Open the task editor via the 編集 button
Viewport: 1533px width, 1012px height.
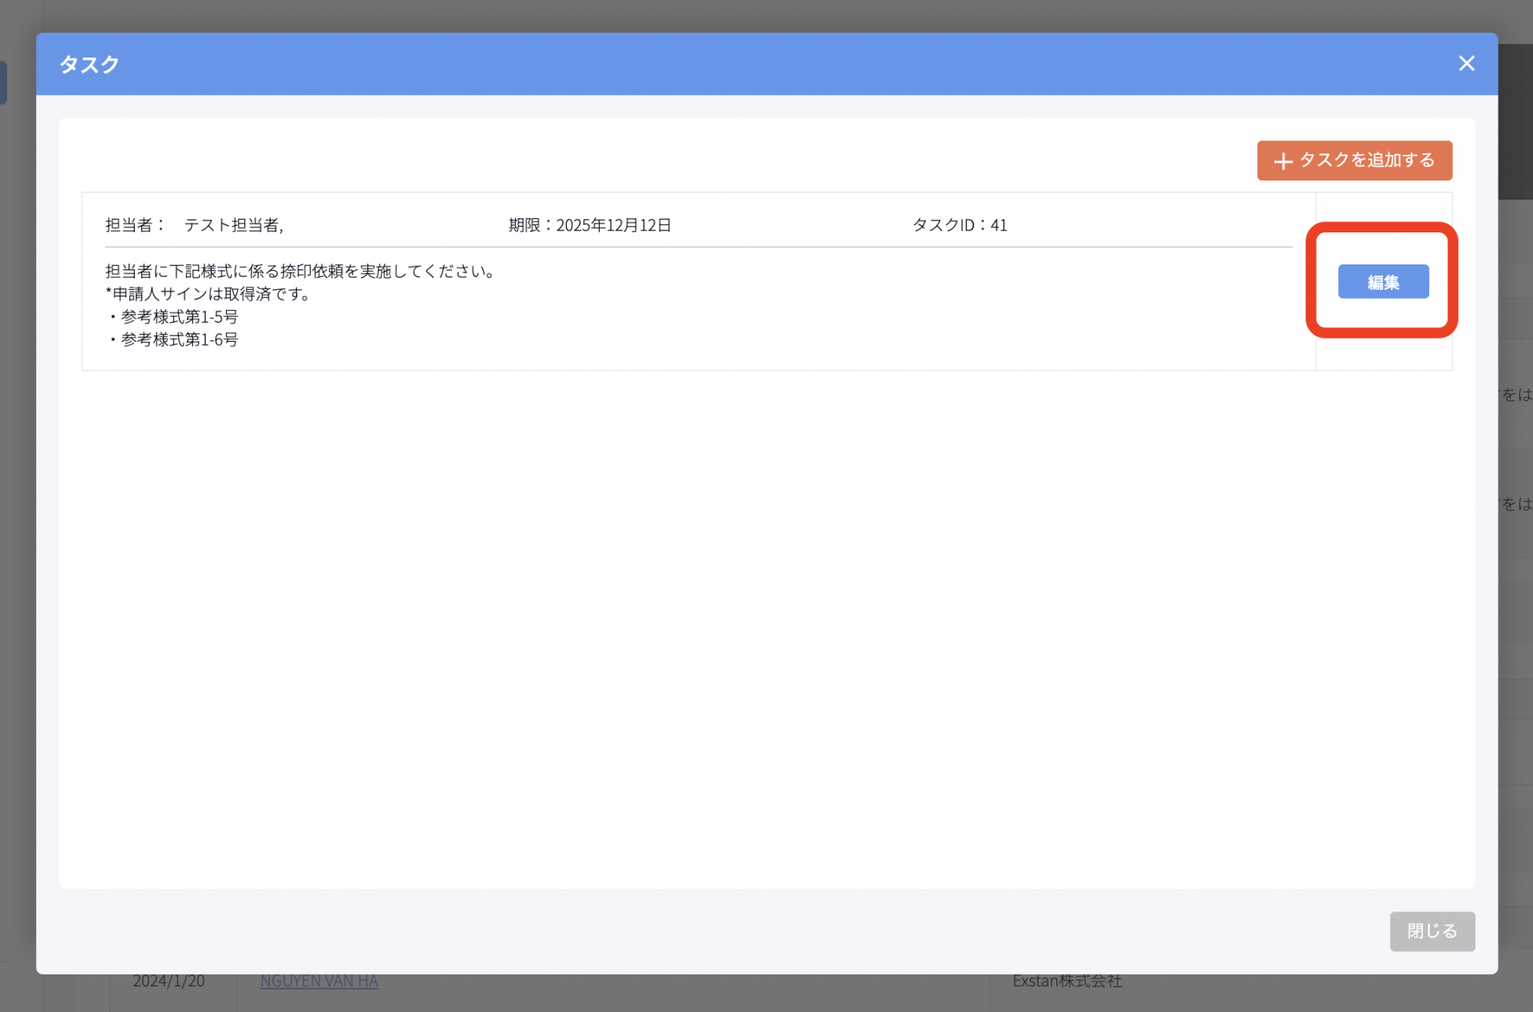point(1383,281)
